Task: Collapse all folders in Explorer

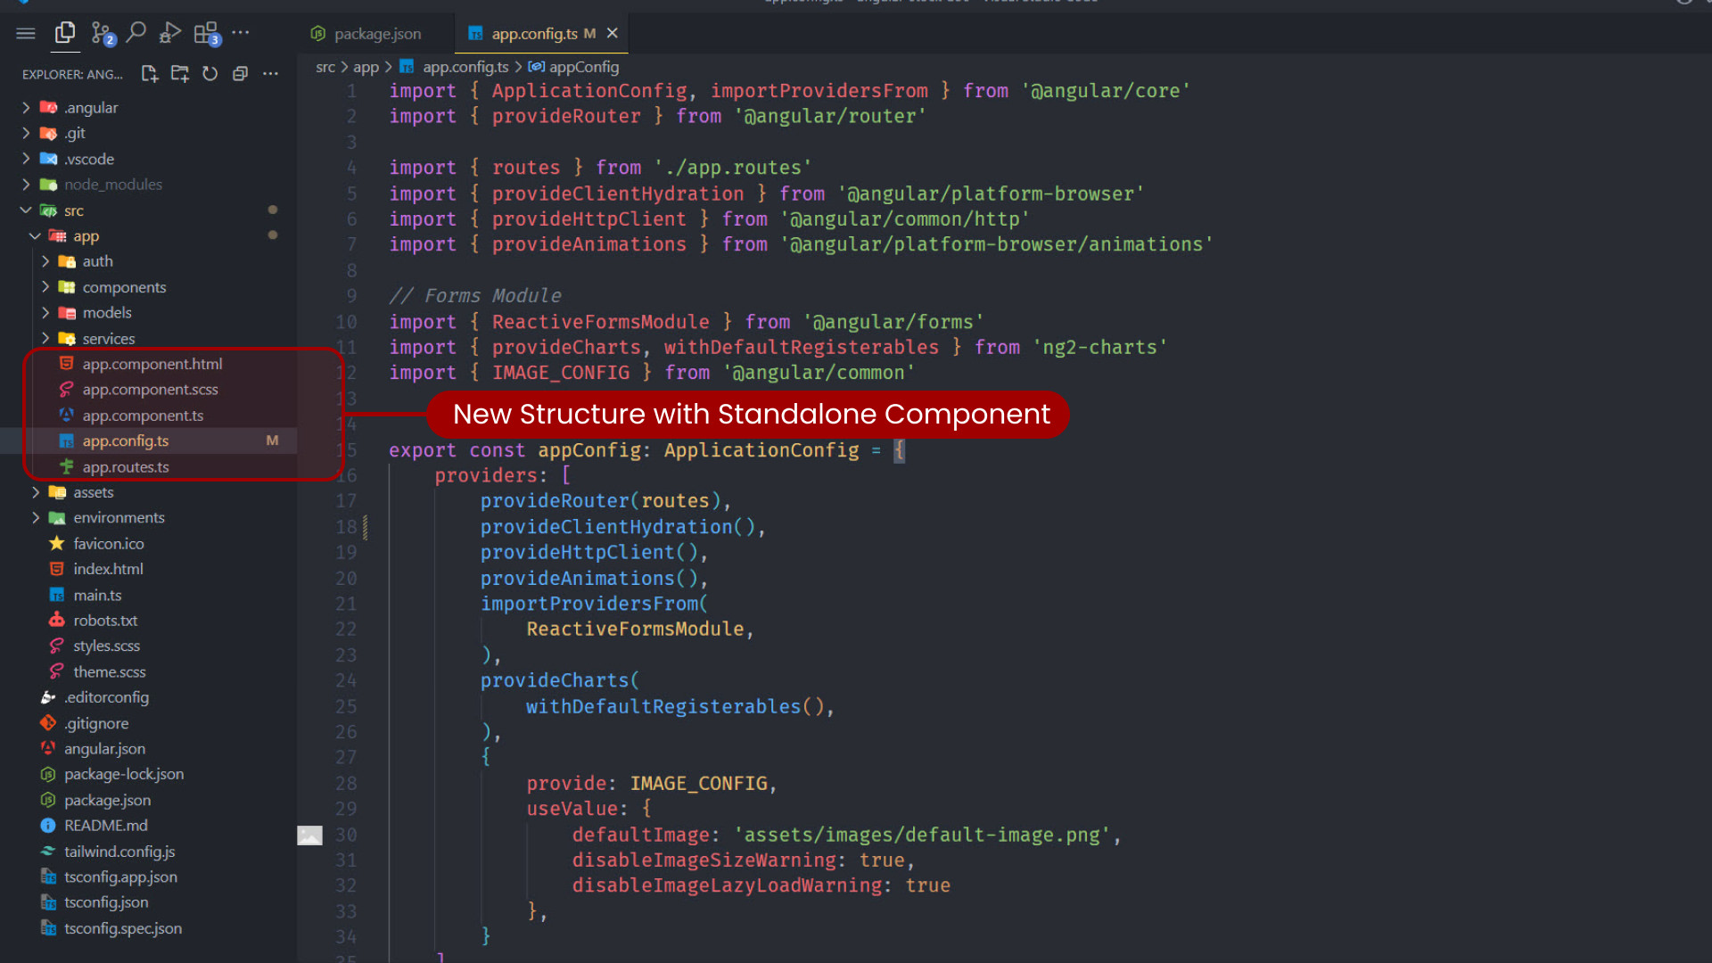Action: click(240, 74)
